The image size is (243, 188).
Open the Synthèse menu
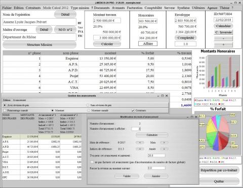pyautogui.click(x=183, y=8)
